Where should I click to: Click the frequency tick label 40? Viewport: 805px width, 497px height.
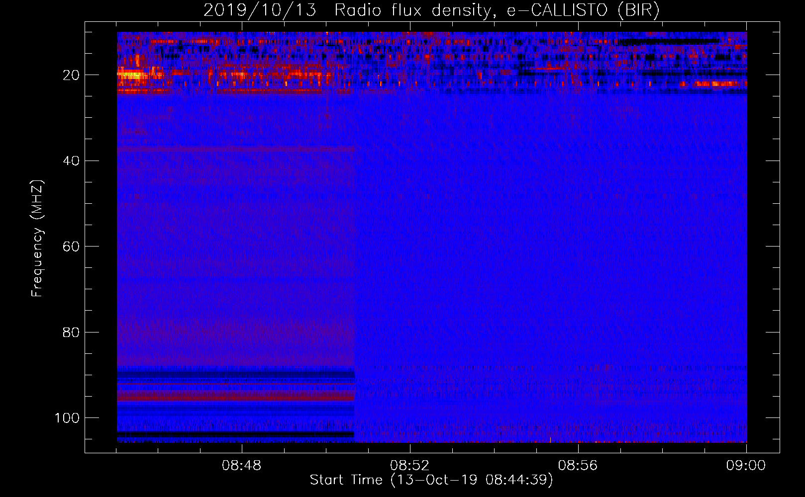[71, 161]
